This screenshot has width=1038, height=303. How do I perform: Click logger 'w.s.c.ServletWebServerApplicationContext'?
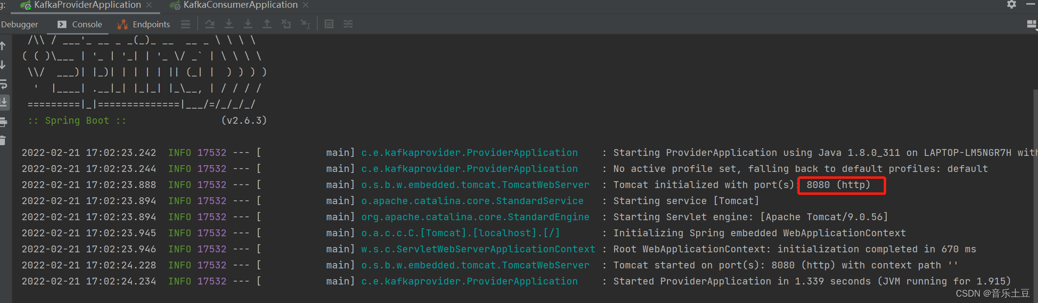pyautogui.click(x=478, y=249)
